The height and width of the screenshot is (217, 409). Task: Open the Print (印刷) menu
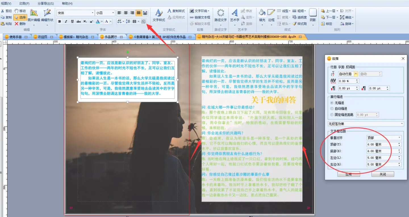click(24, 3)
